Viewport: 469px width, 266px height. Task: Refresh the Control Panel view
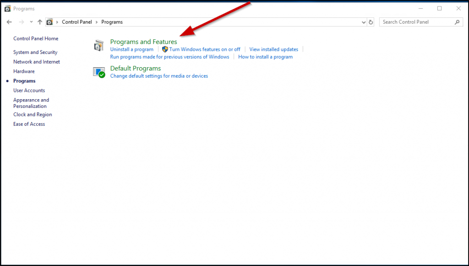(x=371, y=22)
